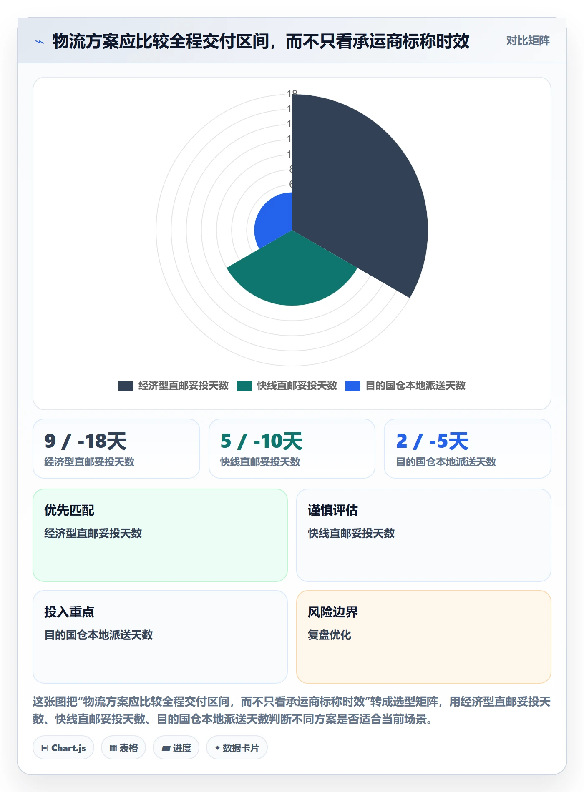Click the 经济型直邮妥投天数 legend label

tap(184, 386)
